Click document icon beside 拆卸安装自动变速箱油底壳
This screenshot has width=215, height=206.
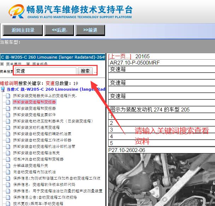(x=8, y=153)
